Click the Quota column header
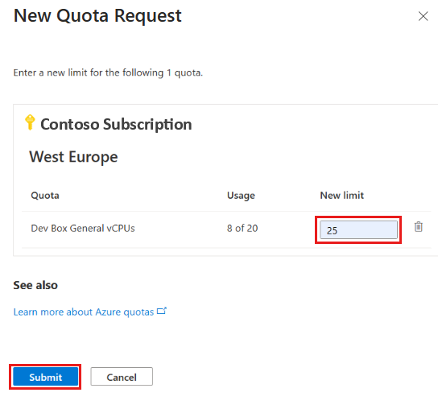Viewport: 438px width, 409px height. [x=45, y=196]
